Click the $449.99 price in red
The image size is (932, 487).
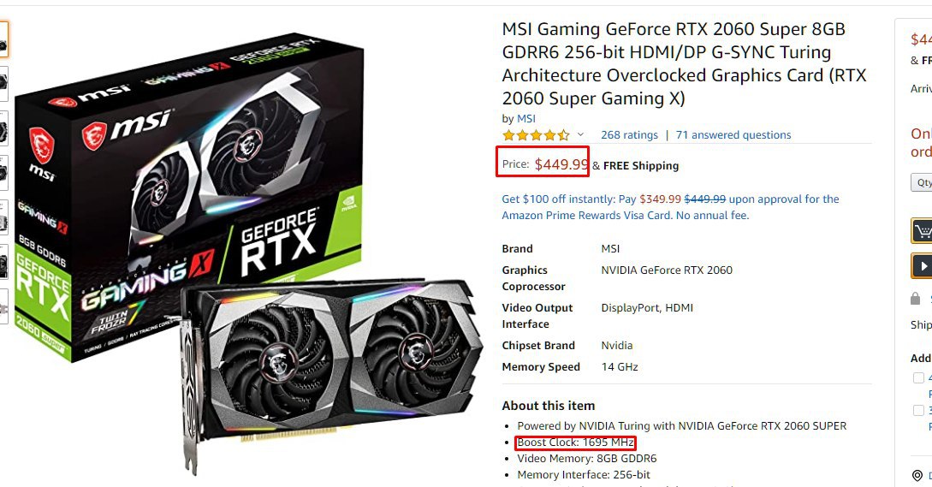561,164
